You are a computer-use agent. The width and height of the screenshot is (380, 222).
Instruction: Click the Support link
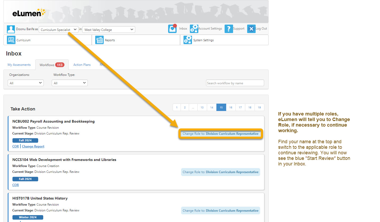239,29
